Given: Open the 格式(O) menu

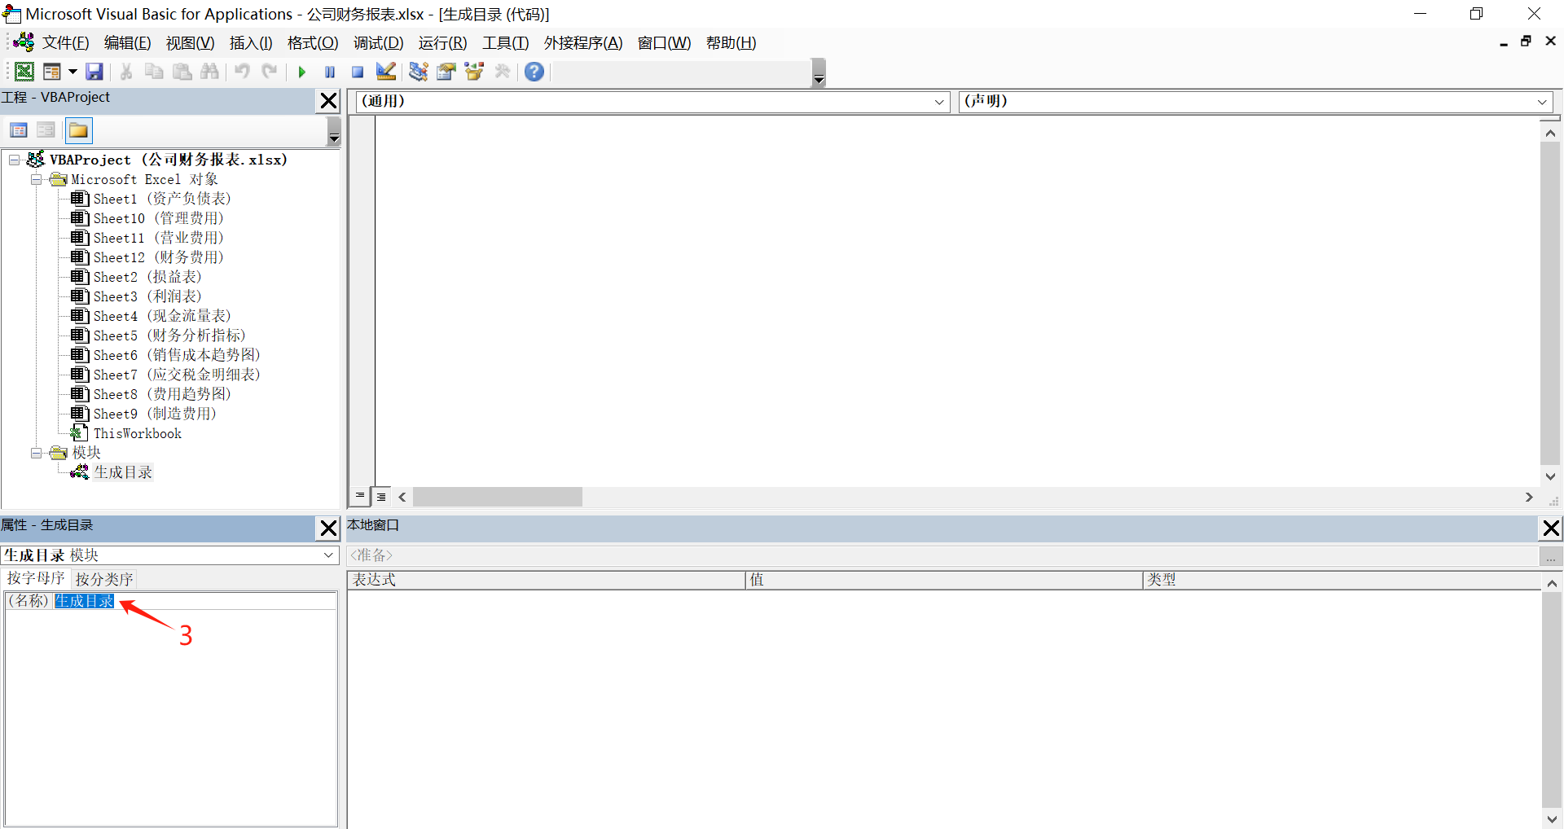Looking at the screenshot, I should [x=313, y=43].
